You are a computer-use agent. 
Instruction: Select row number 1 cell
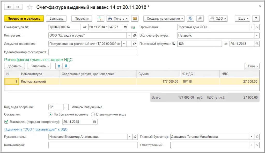point(12,82)
